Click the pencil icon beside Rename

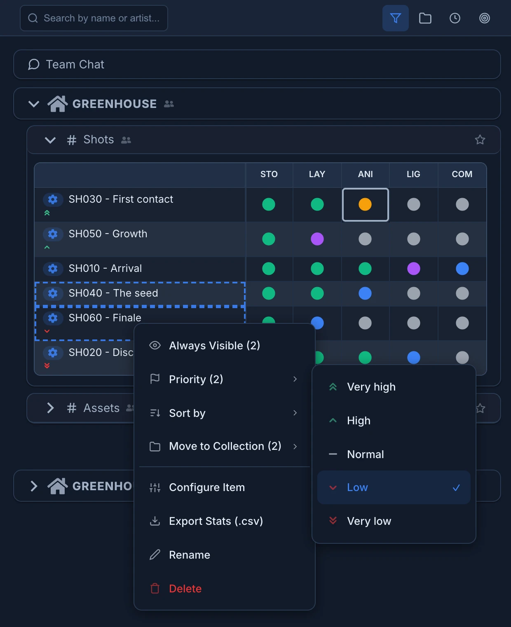pos(155,555)
